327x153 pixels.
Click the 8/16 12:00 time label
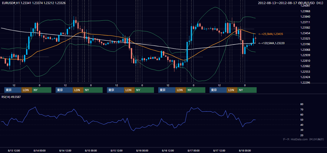[x=168, y=150]
